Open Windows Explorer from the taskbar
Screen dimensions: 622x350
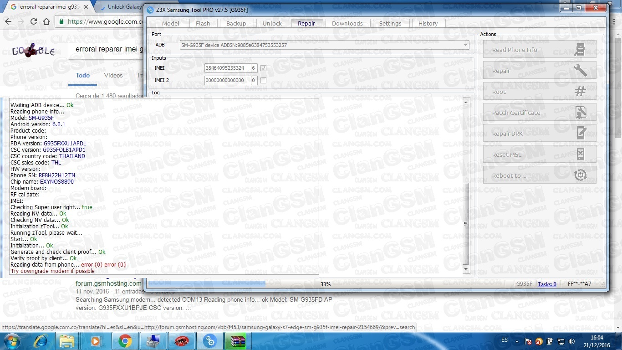point(66,340)
